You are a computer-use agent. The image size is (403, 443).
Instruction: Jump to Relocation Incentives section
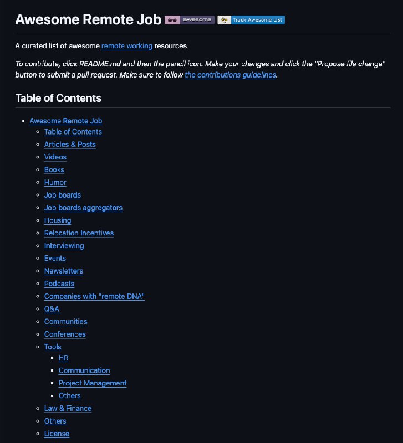(79, 233)
